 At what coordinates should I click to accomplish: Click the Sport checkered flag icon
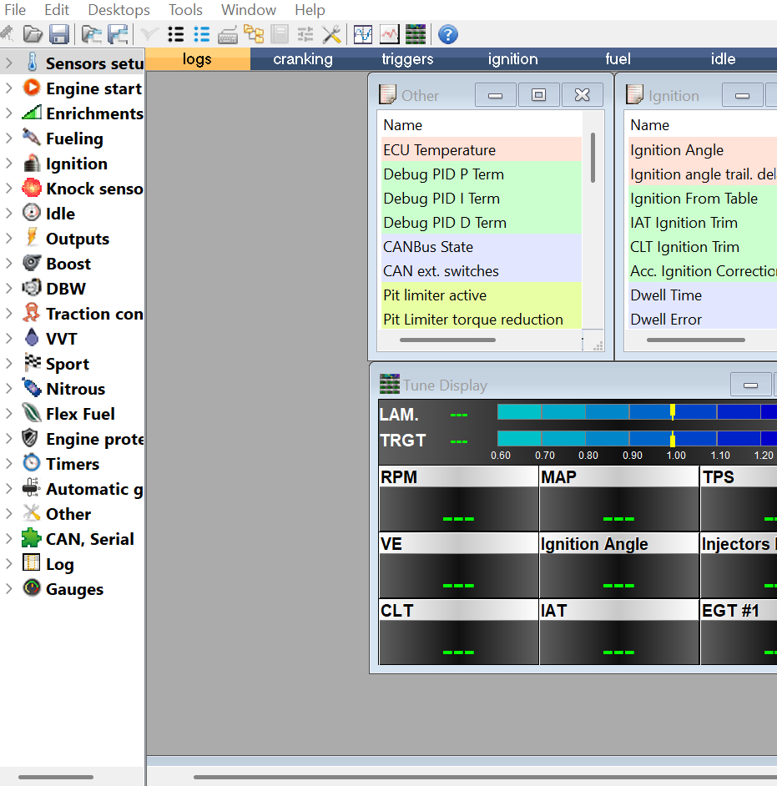click(x=32, y=362)
